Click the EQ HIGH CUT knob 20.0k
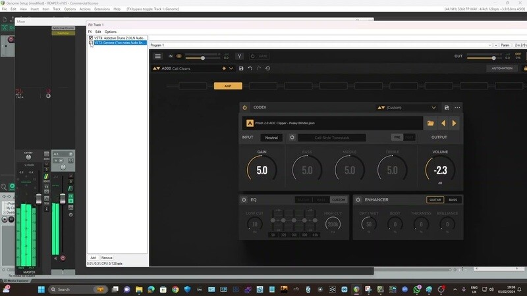 tap(333, 224)
